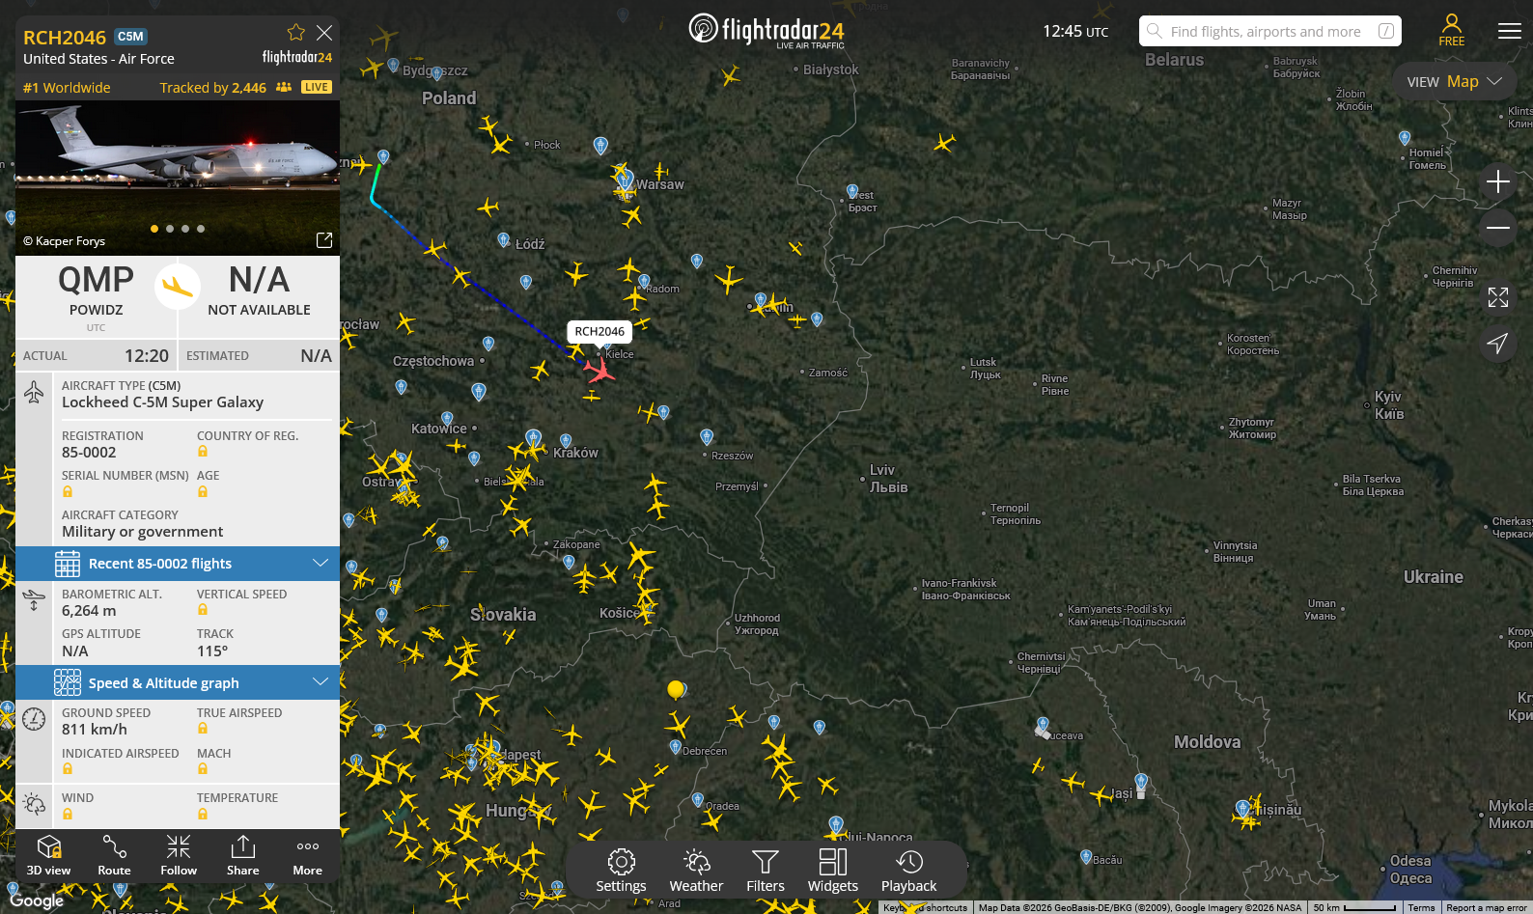1533x914 pixels.
Task: Open the Weather layers panel
Action: (x=696, y=871)
